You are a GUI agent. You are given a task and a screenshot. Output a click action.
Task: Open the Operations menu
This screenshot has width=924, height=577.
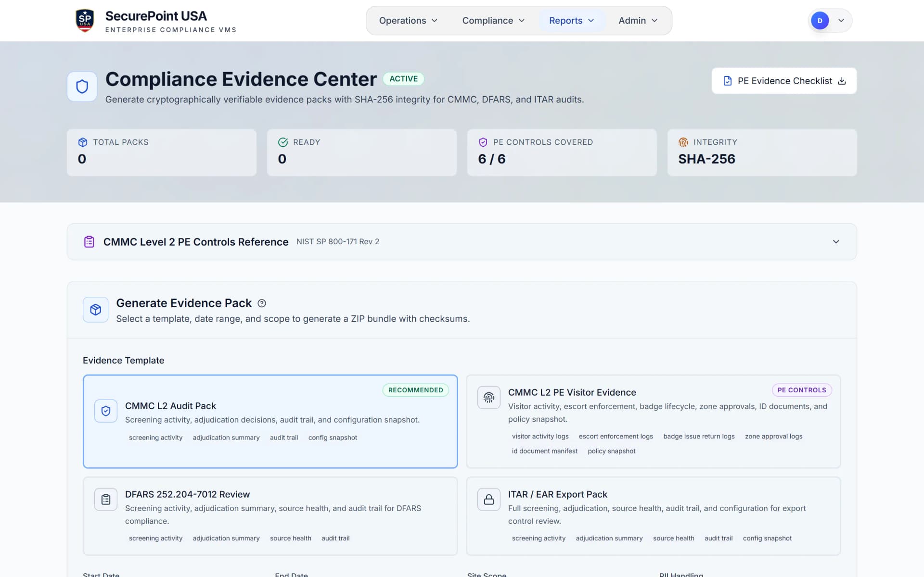pyautogui.click(x=408, y=21)
